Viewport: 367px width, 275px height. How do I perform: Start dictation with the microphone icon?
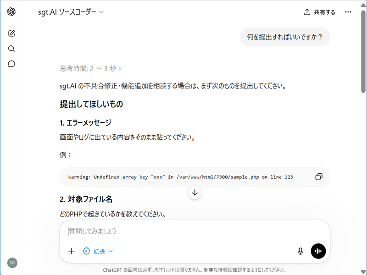coord(300,251)
